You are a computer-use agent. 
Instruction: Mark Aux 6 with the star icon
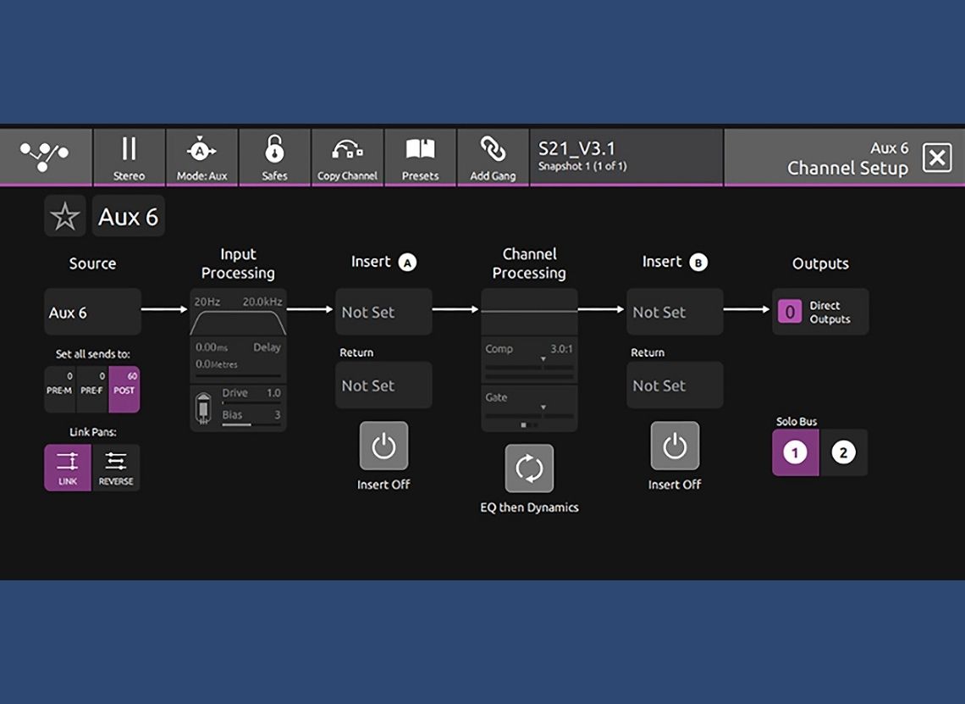coord(65,217)
